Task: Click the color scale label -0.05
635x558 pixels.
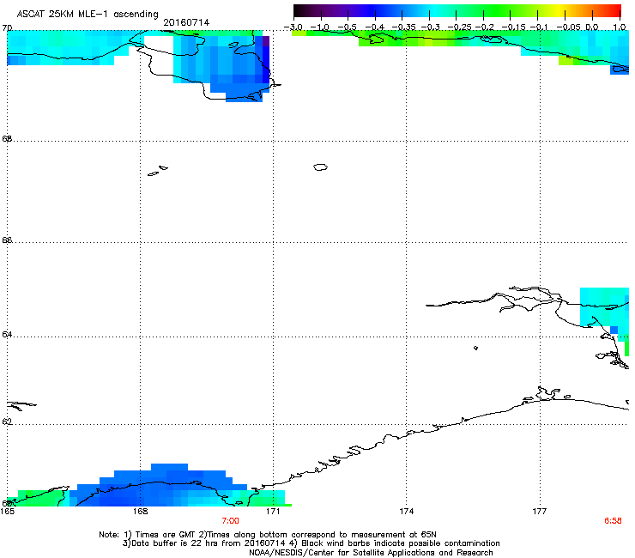Action: coord(569,27)
